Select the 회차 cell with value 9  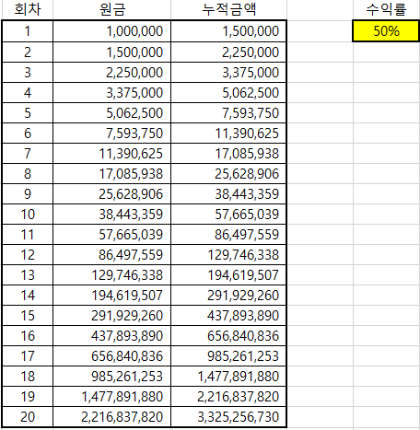[x=28, y=194]
